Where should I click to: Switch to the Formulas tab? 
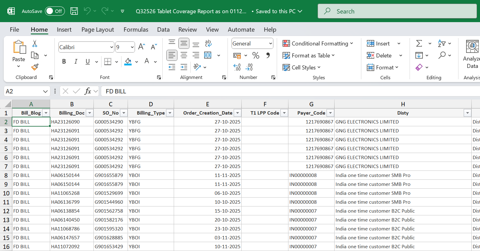point(136,29)
